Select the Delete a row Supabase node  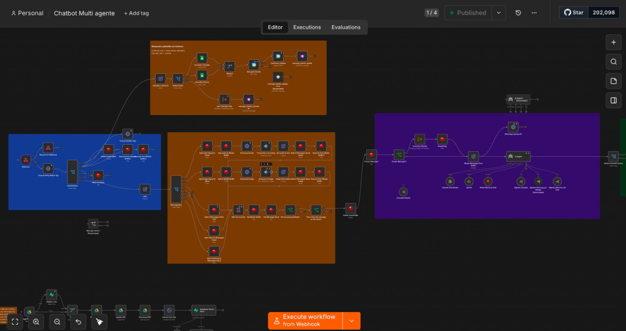[51, 295]
